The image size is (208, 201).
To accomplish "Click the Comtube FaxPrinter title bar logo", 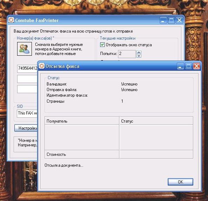I will point(11,20).
